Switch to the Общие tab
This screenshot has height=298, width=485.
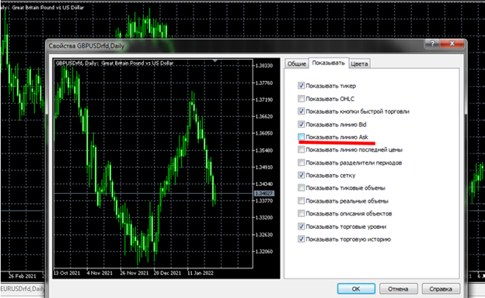297,64
